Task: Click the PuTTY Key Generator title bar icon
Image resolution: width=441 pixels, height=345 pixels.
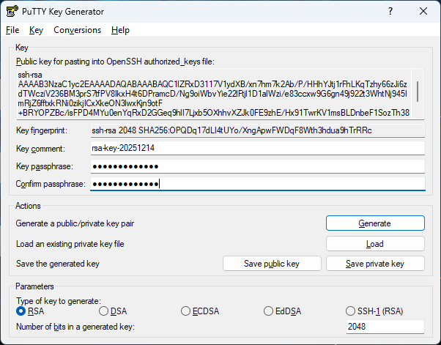Action: (12, 12)
